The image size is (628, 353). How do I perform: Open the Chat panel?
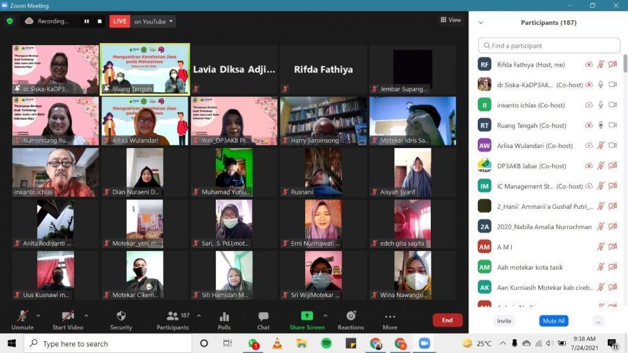263,320
